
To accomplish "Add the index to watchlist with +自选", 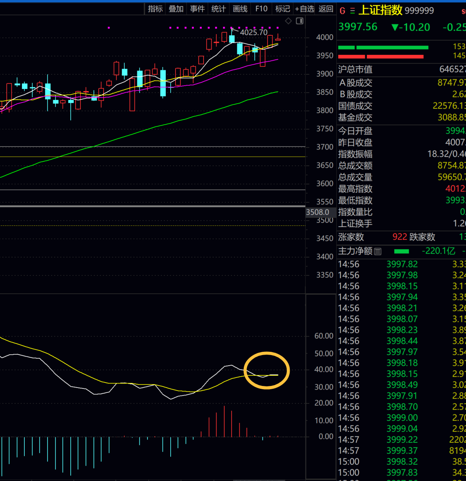I will coord(305,9).
